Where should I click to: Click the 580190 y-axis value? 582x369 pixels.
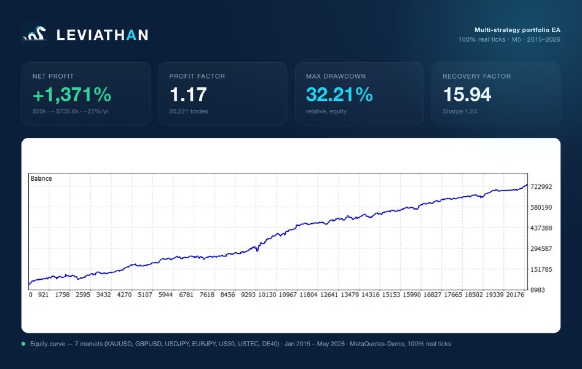(541, 207)
